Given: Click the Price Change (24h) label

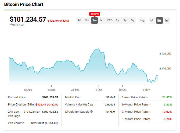Looking at the screenshot, I should click(x=21, y=104).
